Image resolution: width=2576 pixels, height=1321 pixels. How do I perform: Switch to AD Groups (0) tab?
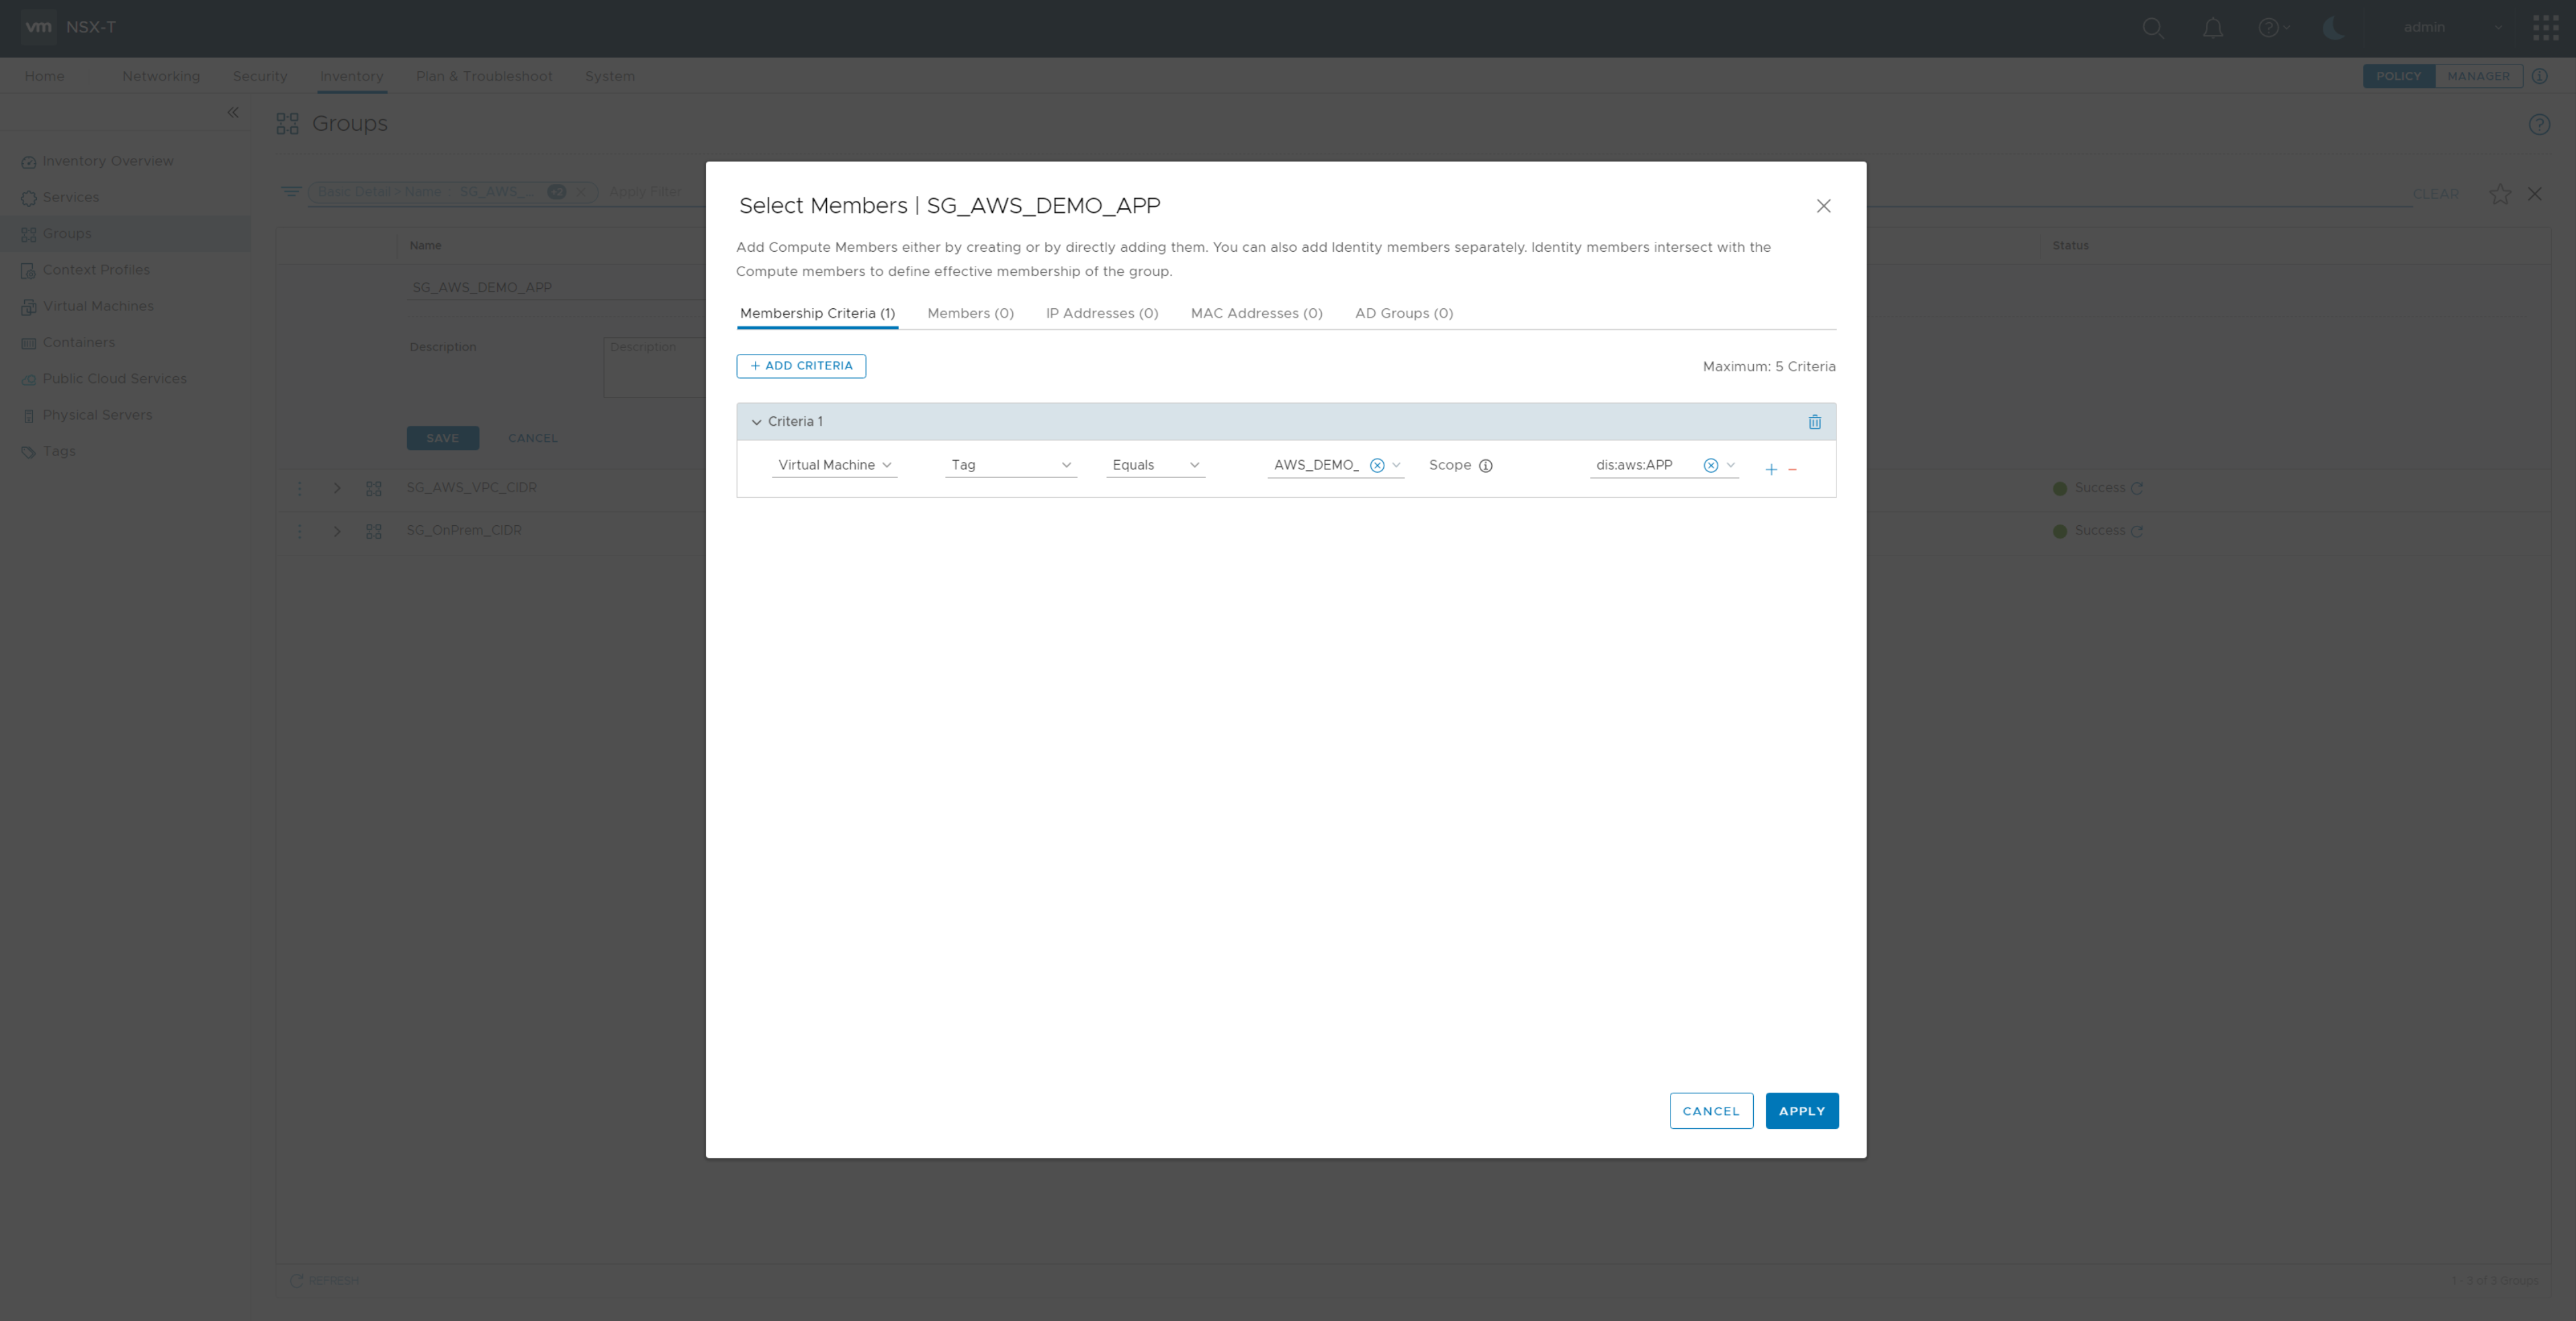[x=1403, y=313]
